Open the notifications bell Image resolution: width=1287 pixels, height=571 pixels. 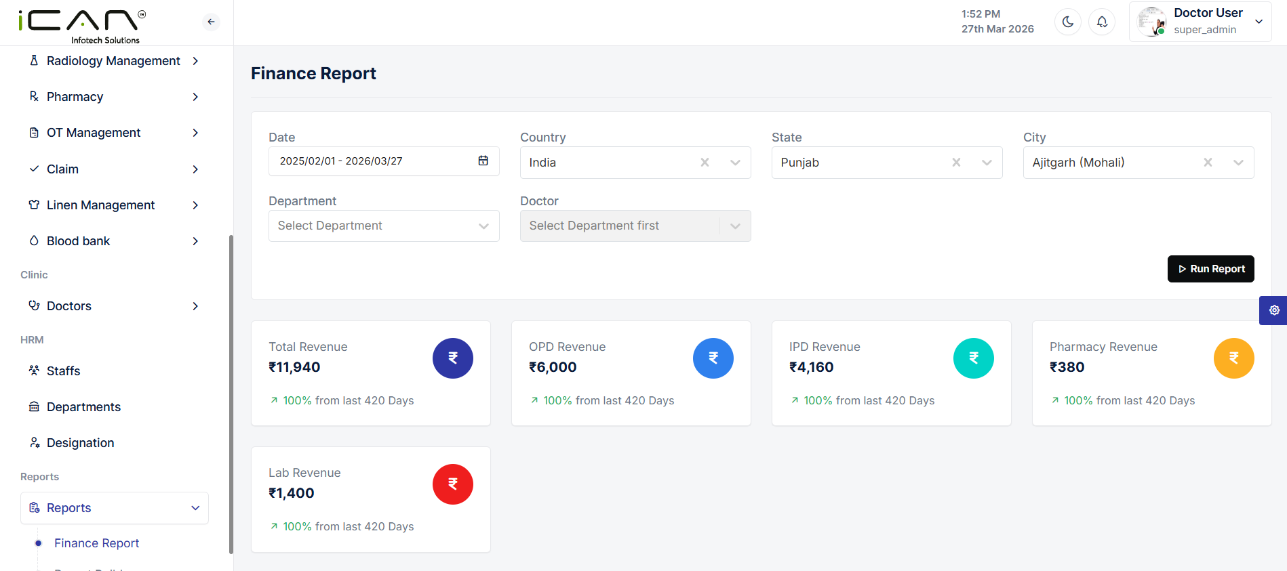1102,22
